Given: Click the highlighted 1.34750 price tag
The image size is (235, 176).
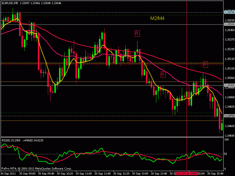Looking at the screenshot, I should (x=229, y=116).
